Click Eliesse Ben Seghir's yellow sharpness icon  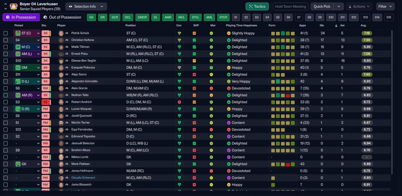[x=194, y=61]
